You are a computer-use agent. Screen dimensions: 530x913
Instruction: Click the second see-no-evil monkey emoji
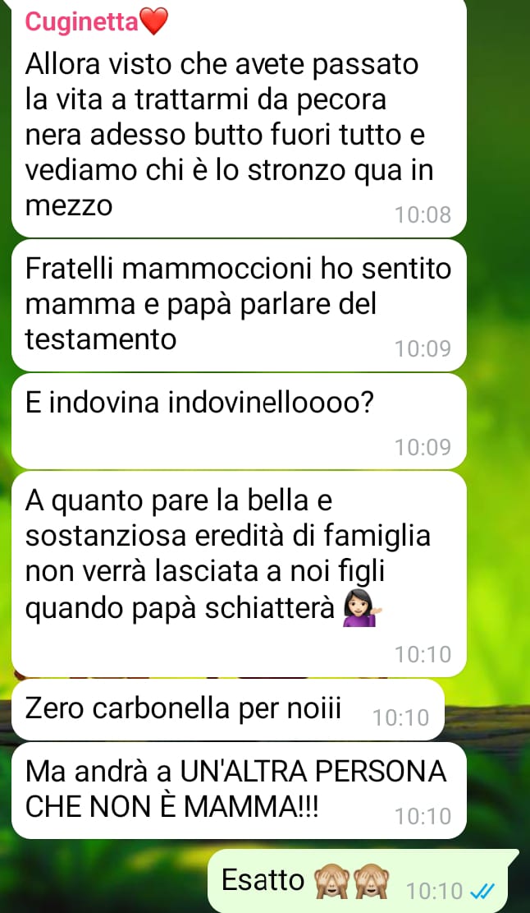tap(372, 882)
